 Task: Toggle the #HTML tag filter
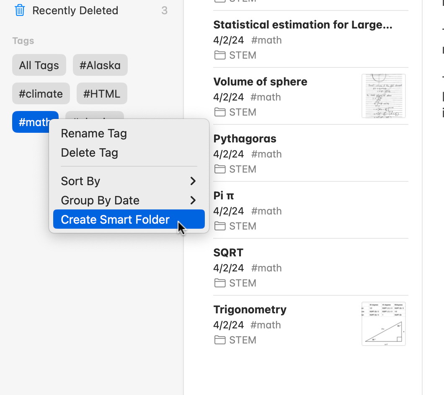(x=101, y=94)
